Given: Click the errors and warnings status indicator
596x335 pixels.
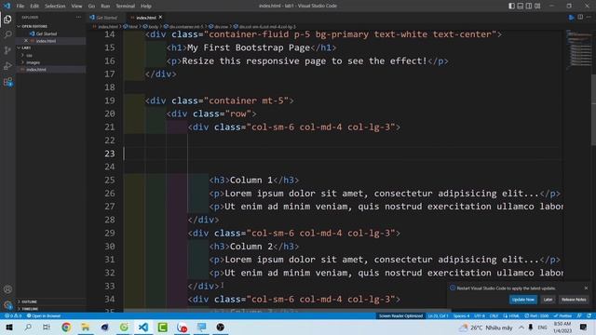Looking at the screenshot, I should (x=13, y=315).
